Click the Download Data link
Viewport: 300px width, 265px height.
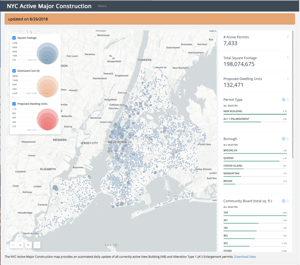(245, 257)
